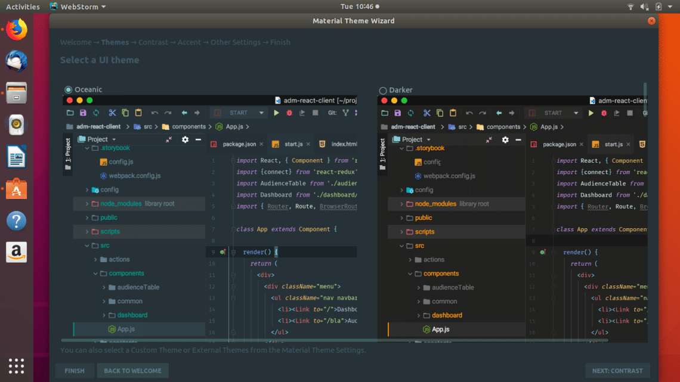Click the Back navigation arrow in the Oceanic preview
680x382 pixels.
184,113
